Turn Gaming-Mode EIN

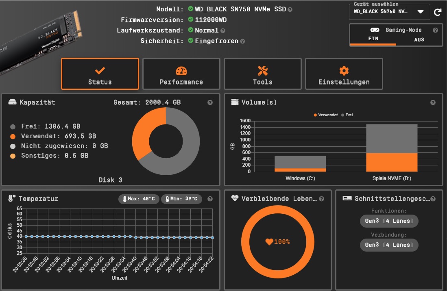pos(373,39)
